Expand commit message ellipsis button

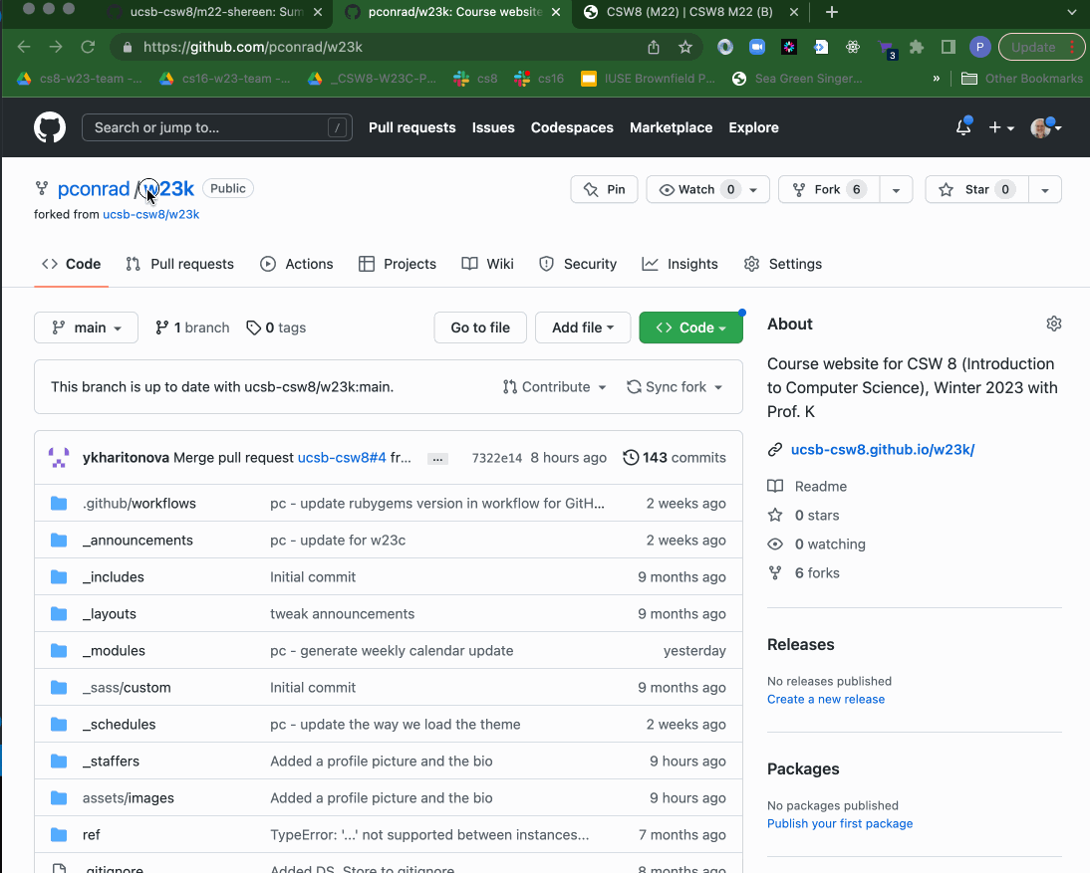pos(437,458)
